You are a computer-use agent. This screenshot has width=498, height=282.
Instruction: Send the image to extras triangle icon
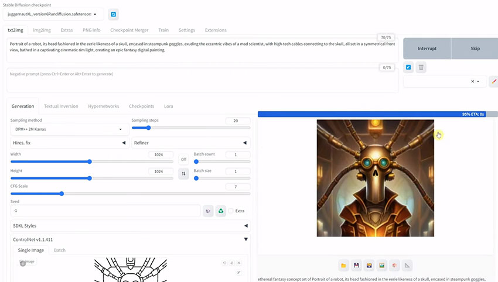407,266
